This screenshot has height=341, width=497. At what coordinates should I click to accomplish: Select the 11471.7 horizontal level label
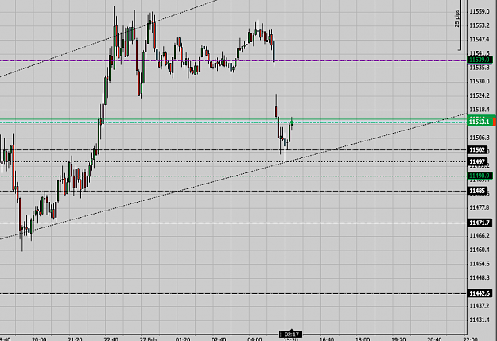point(480,223)
